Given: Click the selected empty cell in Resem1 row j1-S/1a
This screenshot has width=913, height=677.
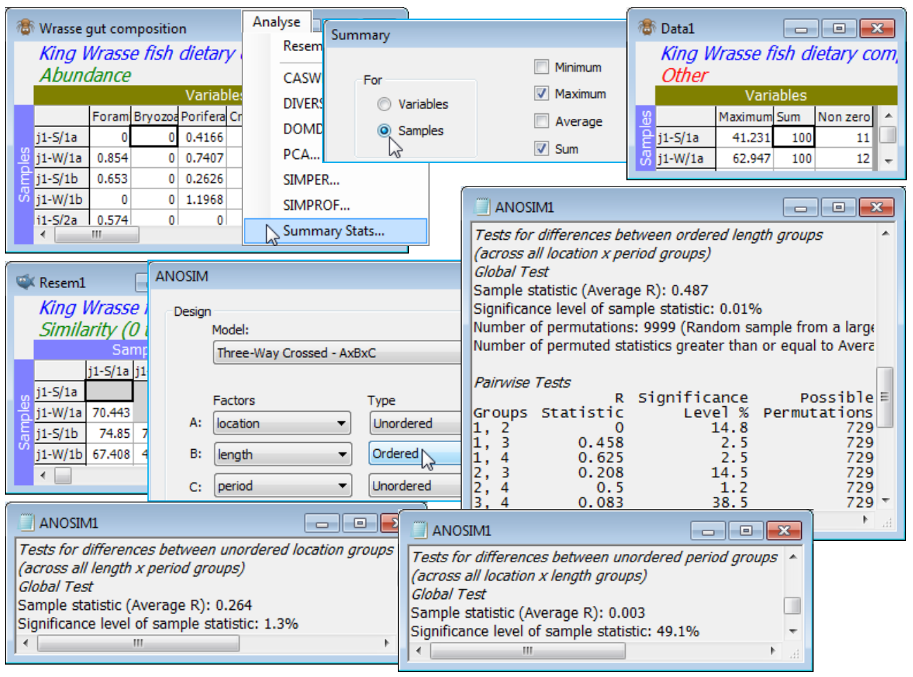Looking at the screenshot, I should [110, 391].
